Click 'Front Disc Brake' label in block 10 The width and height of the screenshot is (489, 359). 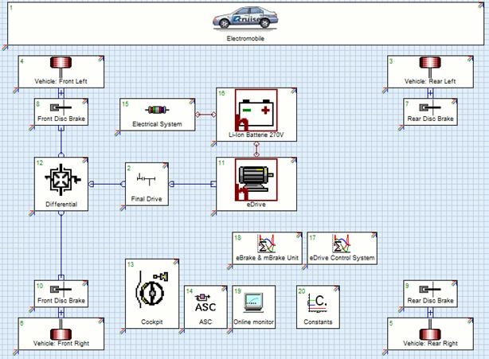click(61, 301)
